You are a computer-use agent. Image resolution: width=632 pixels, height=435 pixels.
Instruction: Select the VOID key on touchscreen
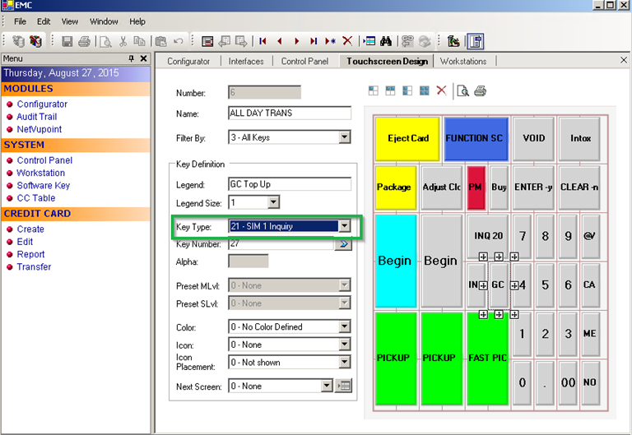533,138
